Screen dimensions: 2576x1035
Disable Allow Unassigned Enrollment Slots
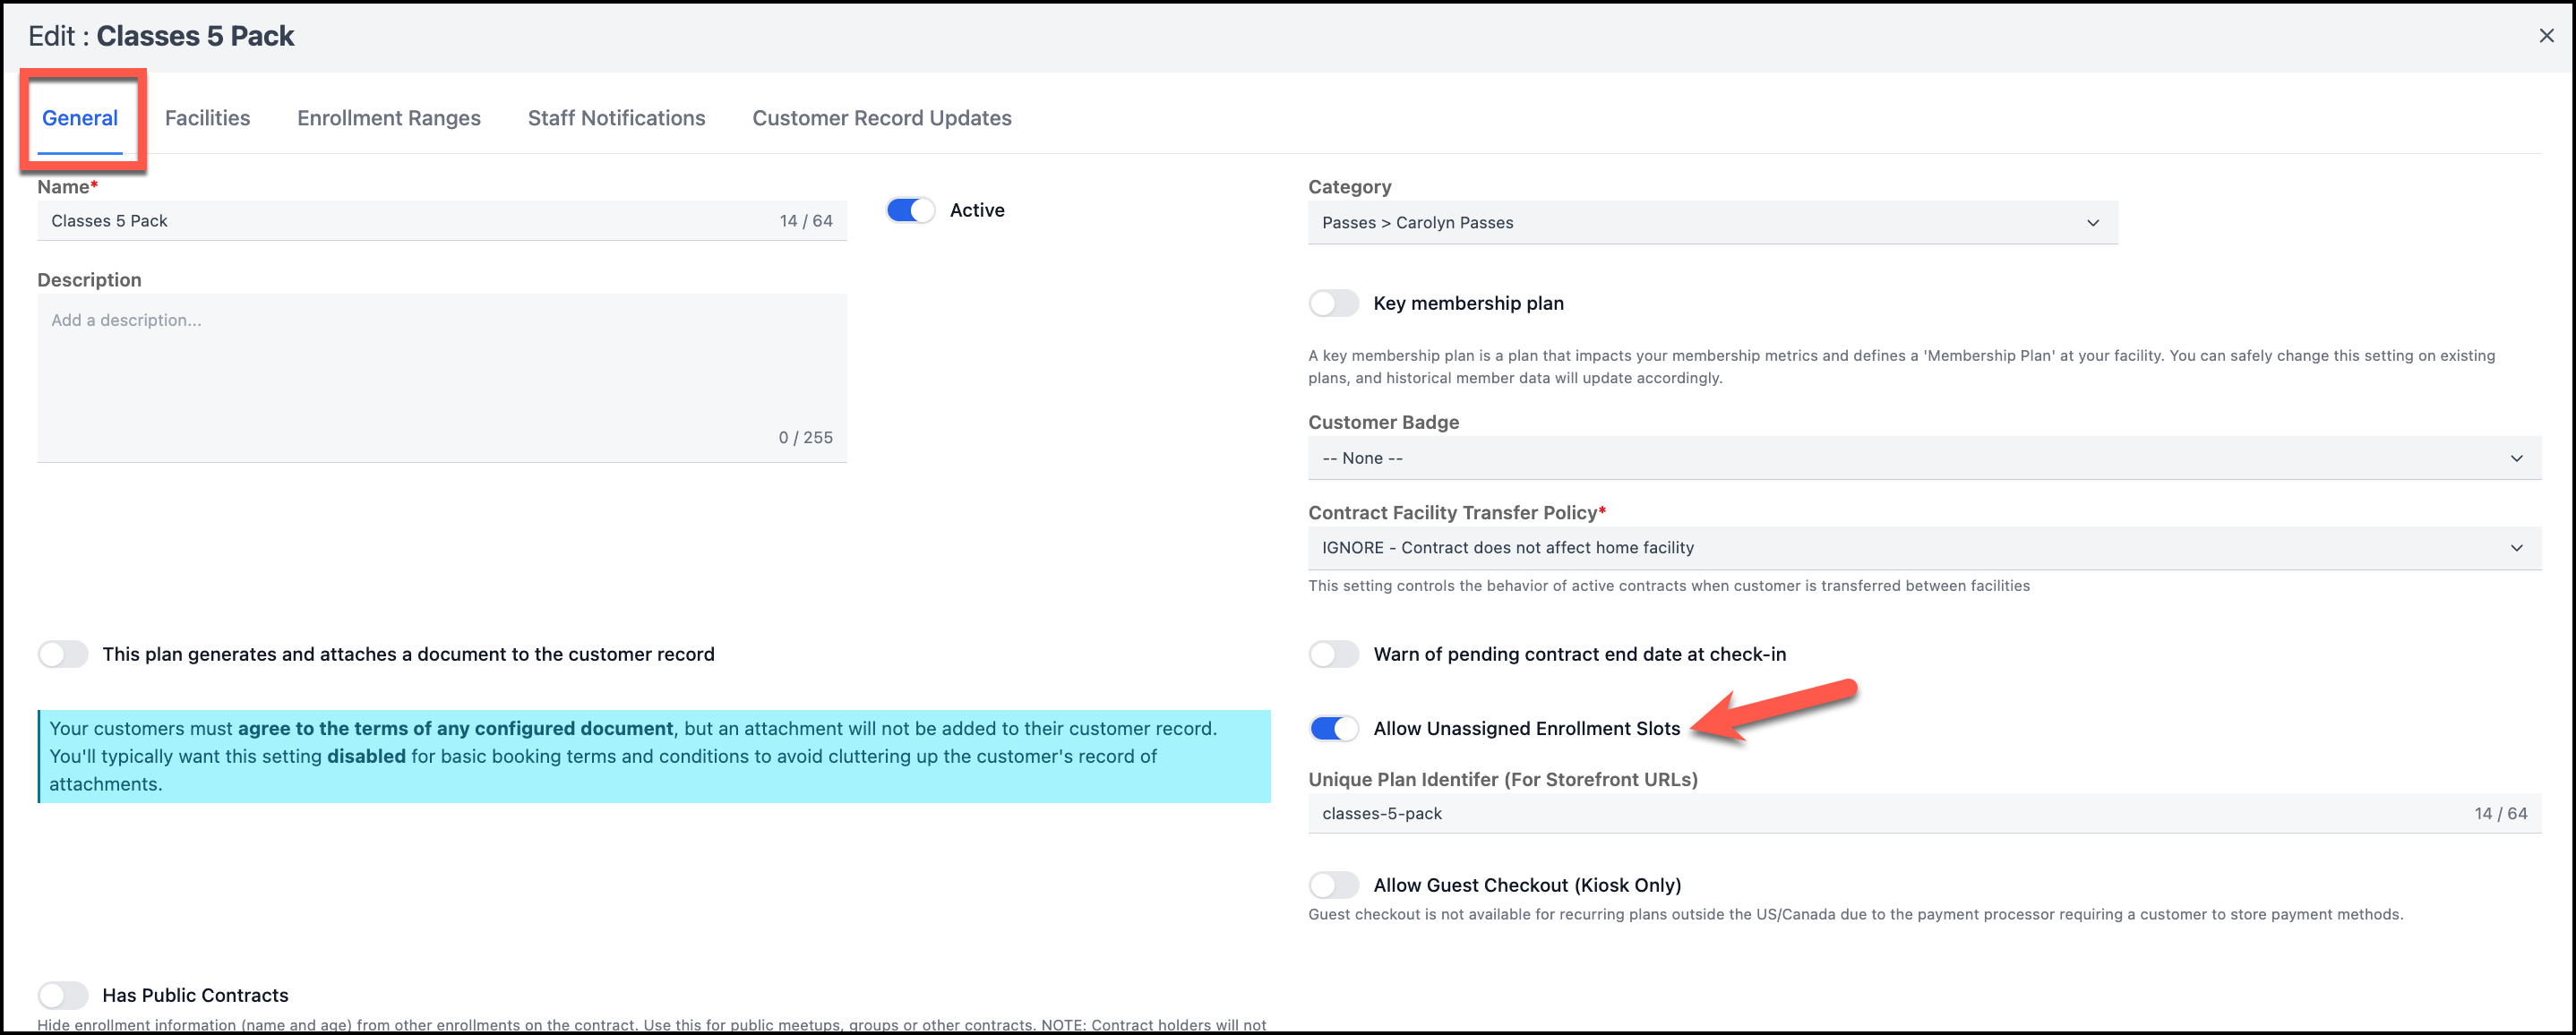[1333, 729]
